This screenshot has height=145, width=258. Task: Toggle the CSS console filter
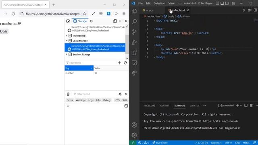pos(117,100)
